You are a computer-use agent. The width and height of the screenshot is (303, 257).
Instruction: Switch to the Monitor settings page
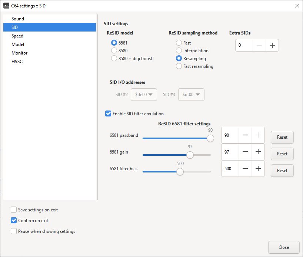(x=19, y=53)
